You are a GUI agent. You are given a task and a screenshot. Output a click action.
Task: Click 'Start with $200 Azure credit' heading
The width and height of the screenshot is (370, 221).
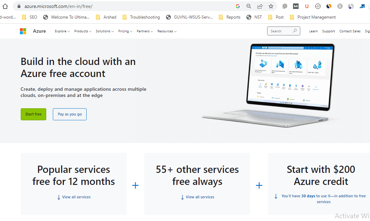321,175
